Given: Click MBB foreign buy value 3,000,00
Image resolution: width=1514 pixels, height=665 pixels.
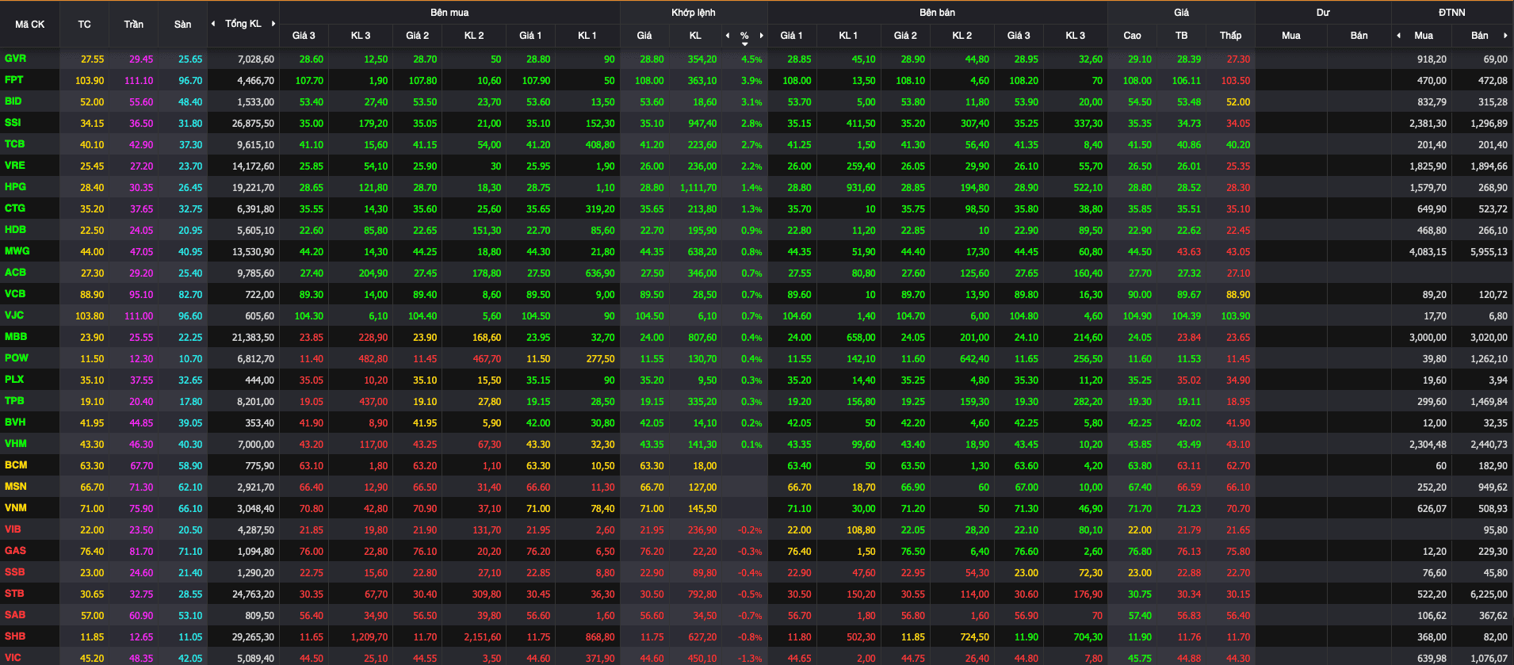Looking at the screenshot, I should pyautogui.click(x=1428, y=338).
